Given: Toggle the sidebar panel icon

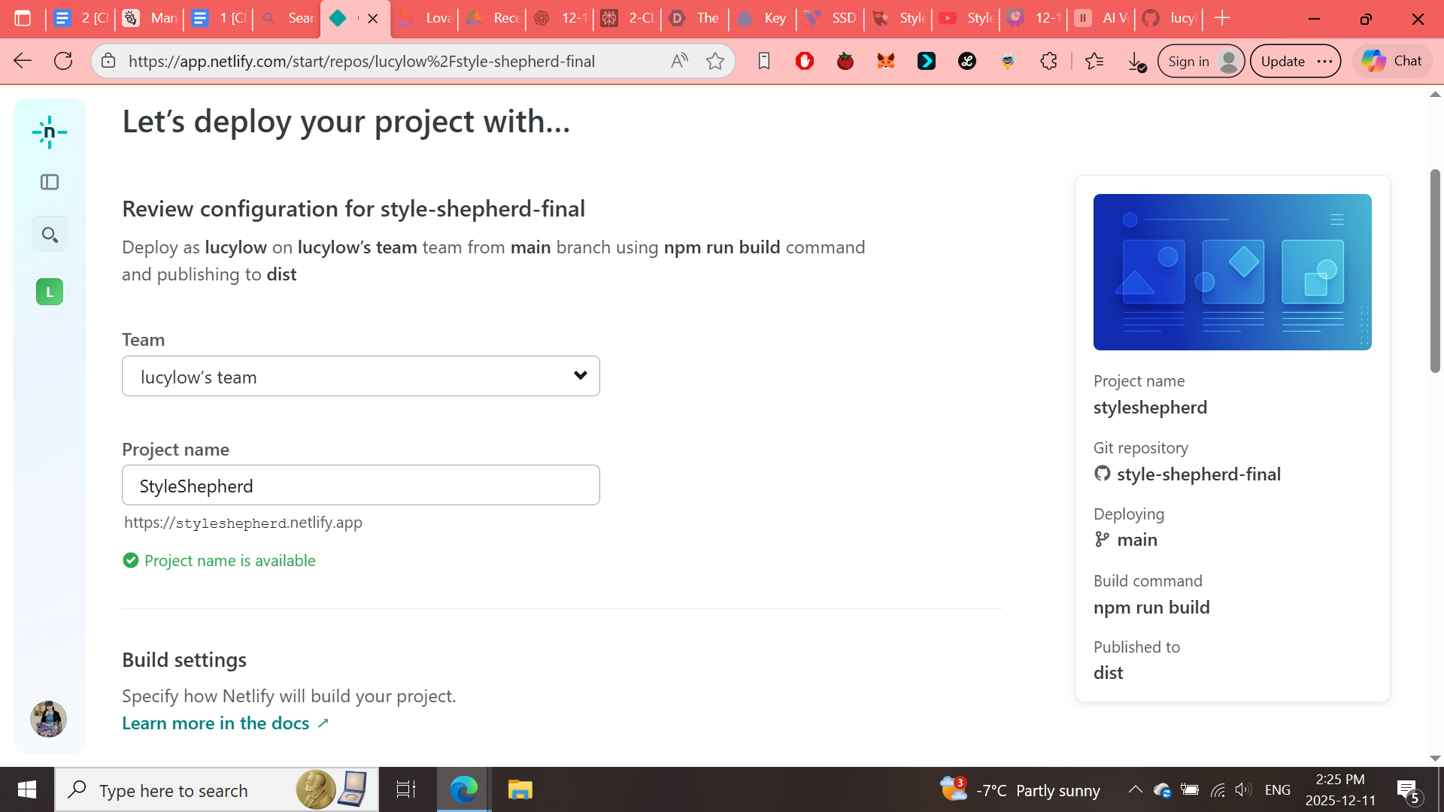Looking at the screenshot, I should pyautogui.click(x=50, y=182).
